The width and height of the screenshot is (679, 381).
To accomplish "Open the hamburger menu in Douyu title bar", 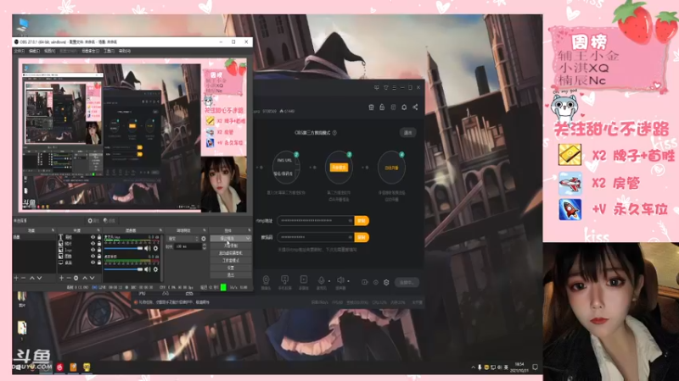I will (x=394, y=88).
